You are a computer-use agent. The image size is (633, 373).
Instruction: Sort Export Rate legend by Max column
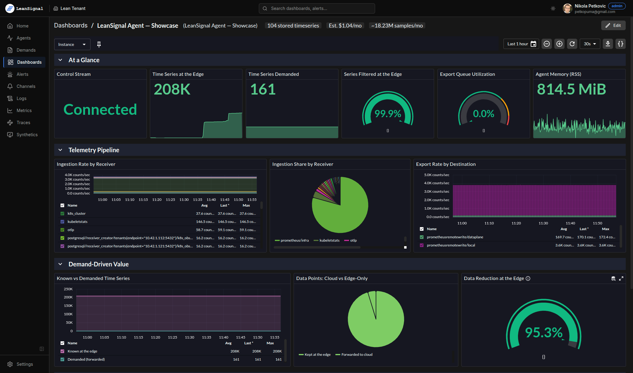(605, 229)
